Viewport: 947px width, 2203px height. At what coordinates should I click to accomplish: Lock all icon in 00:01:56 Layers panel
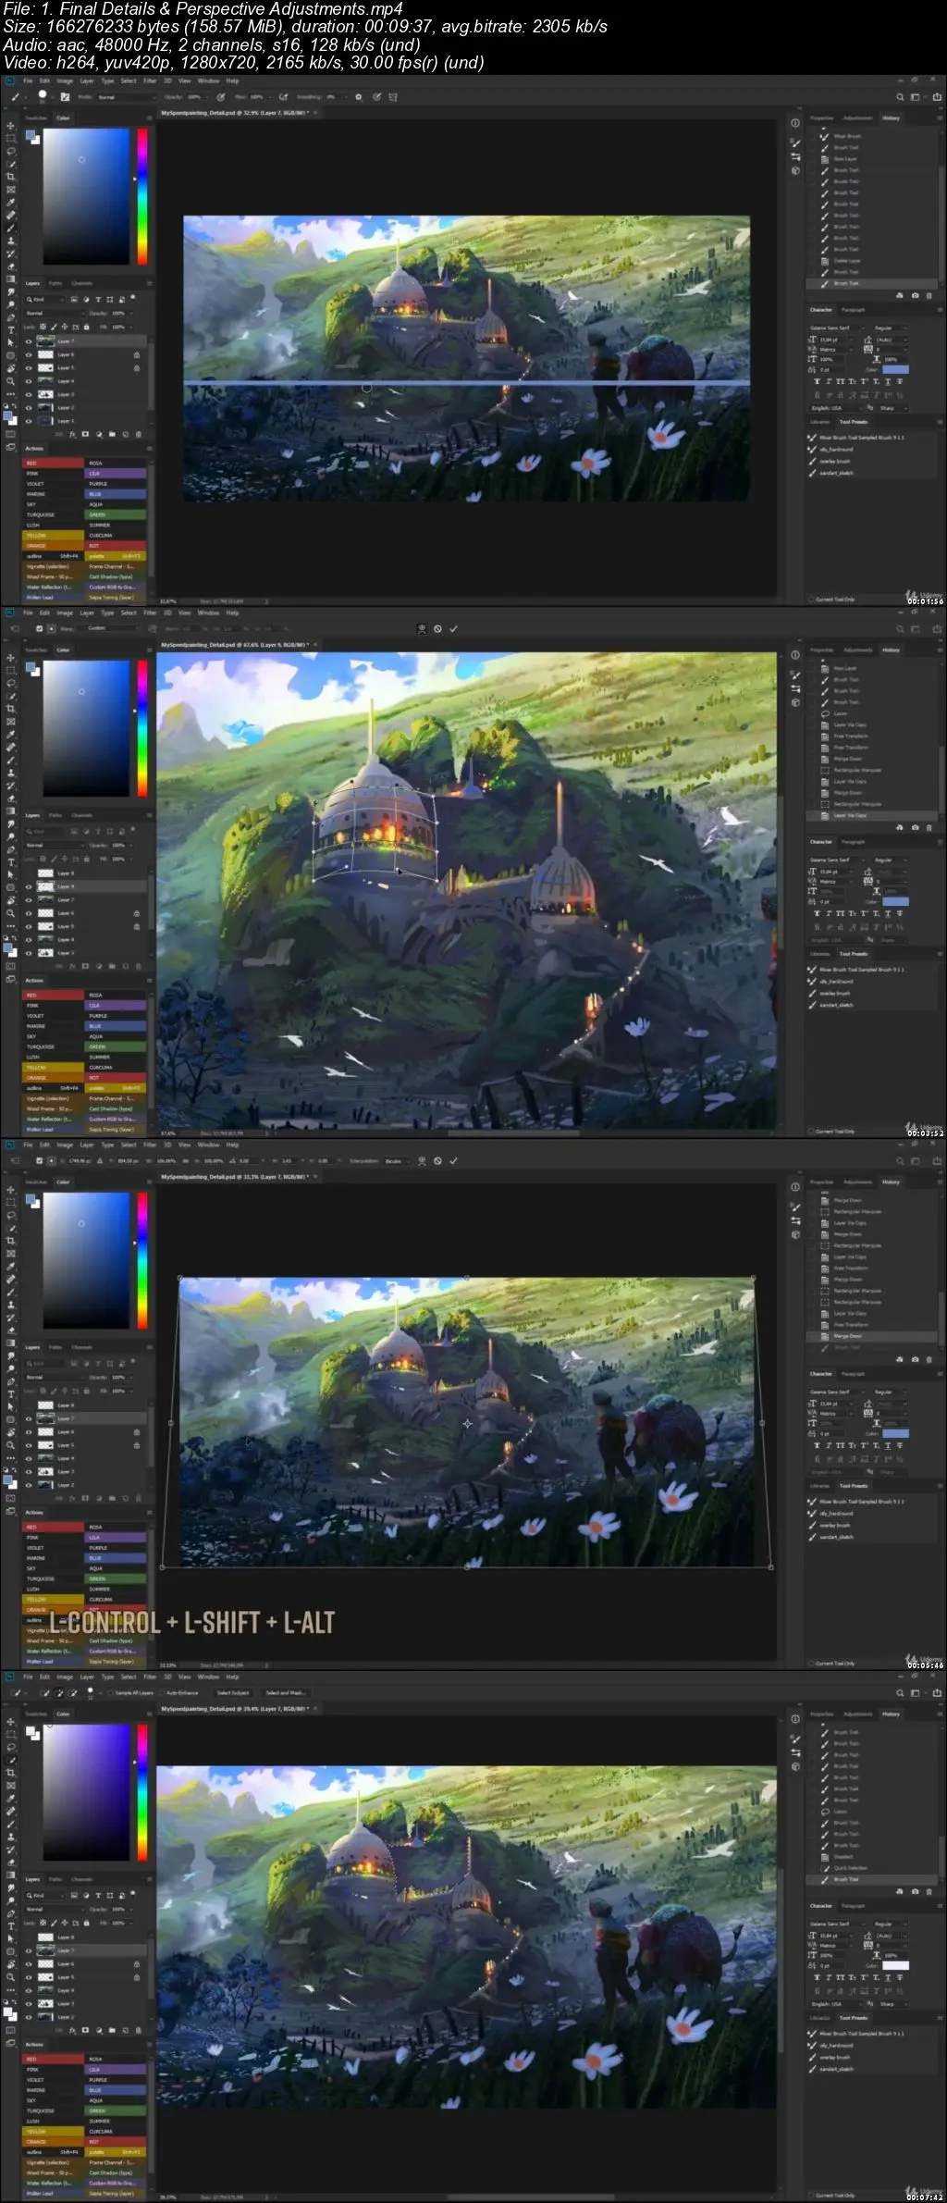pyautogui.click(x=86, y=327)
